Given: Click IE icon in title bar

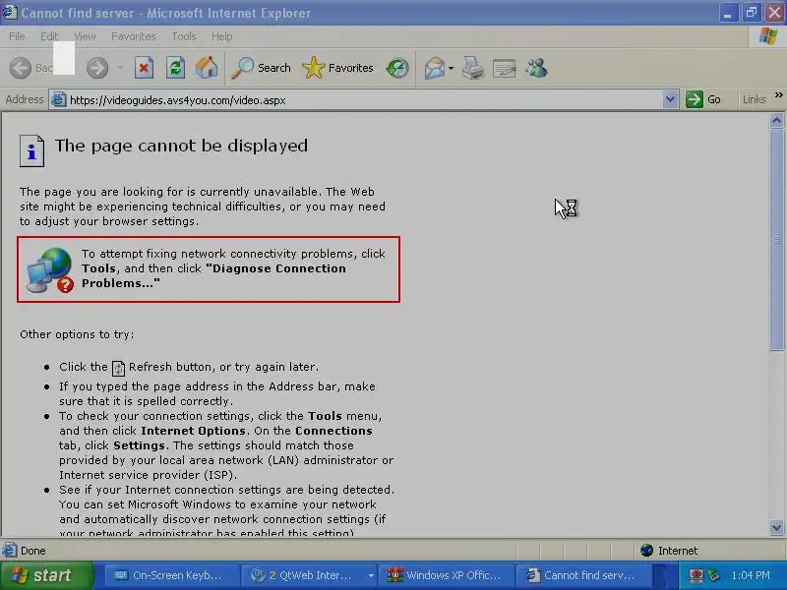Looking at the screenshot, I should pyautogui.click(x=10, y=12).
